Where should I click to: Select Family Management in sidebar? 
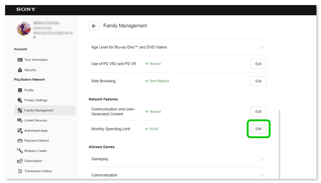[x=44, y=110]
